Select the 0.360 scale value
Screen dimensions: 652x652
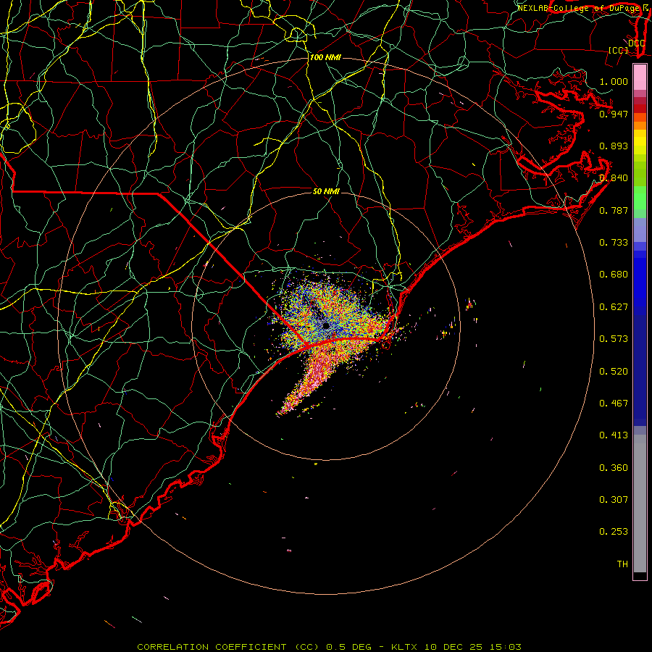614,468
